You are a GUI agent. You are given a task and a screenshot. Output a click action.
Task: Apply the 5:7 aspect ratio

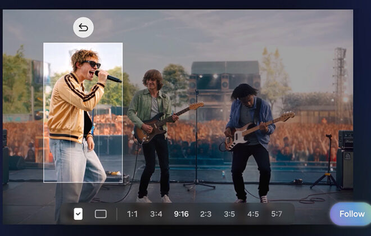click(277, 214)
